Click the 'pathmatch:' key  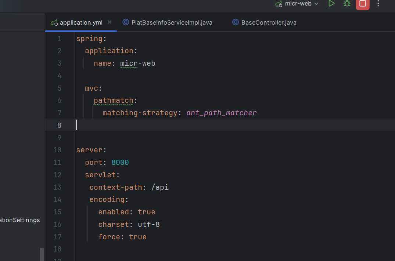point(115,101)
